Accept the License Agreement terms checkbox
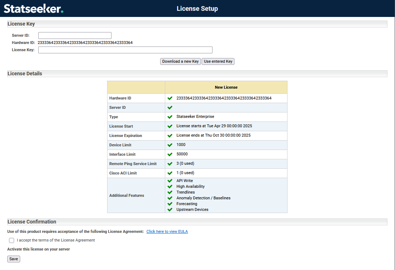Image resolution: width=395 pixels, height=270 pixels. pos(12,240)
